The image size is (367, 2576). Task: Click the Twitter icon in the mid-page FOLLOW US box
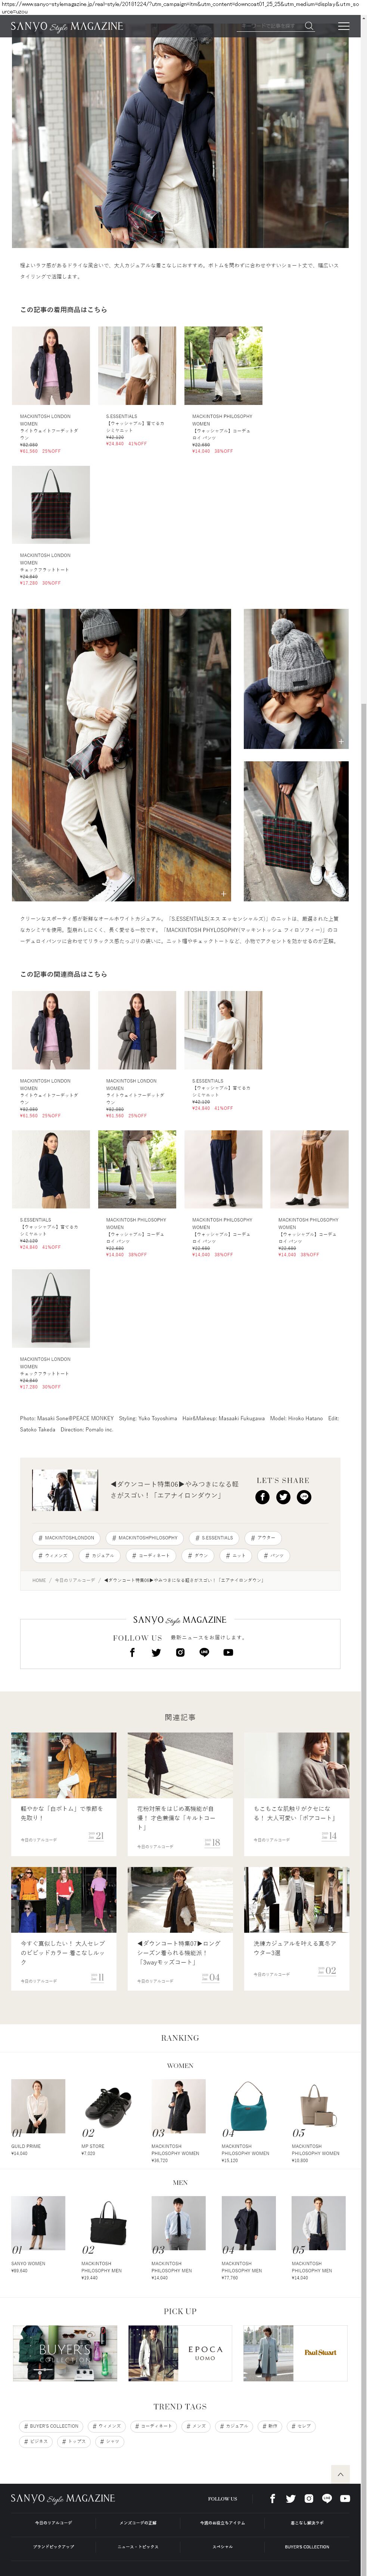coord(156,1652)
